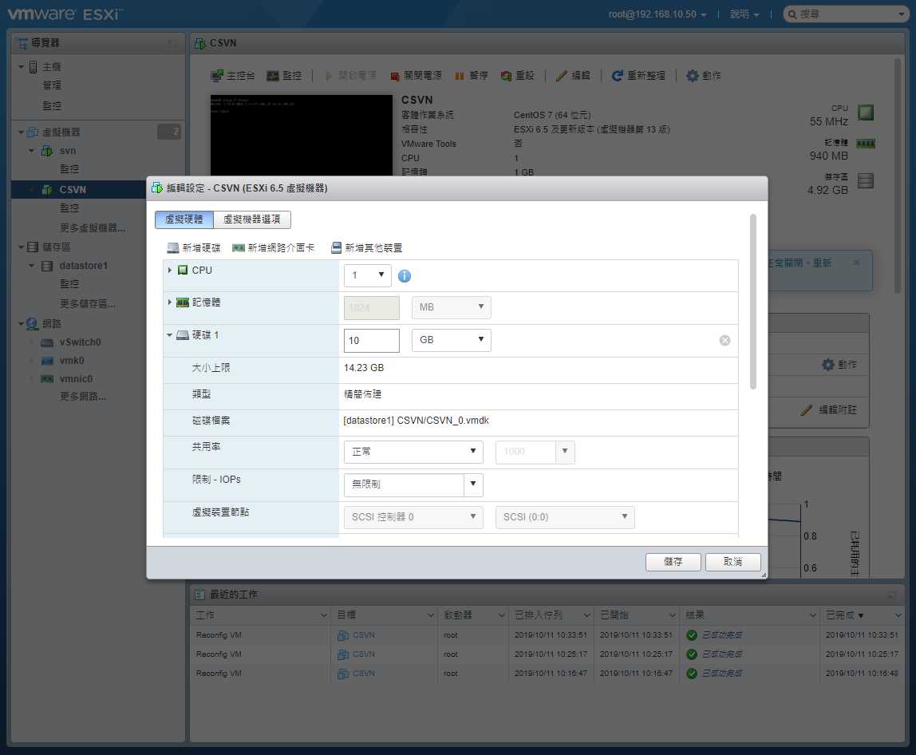Select vmk0 in the navigator
916x755 pixels.
pos(71,361)
